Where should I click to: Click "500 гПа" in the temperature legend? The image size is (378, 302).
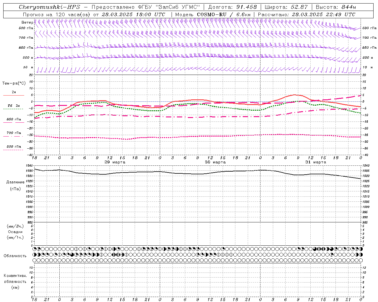(x=14, y=147)
